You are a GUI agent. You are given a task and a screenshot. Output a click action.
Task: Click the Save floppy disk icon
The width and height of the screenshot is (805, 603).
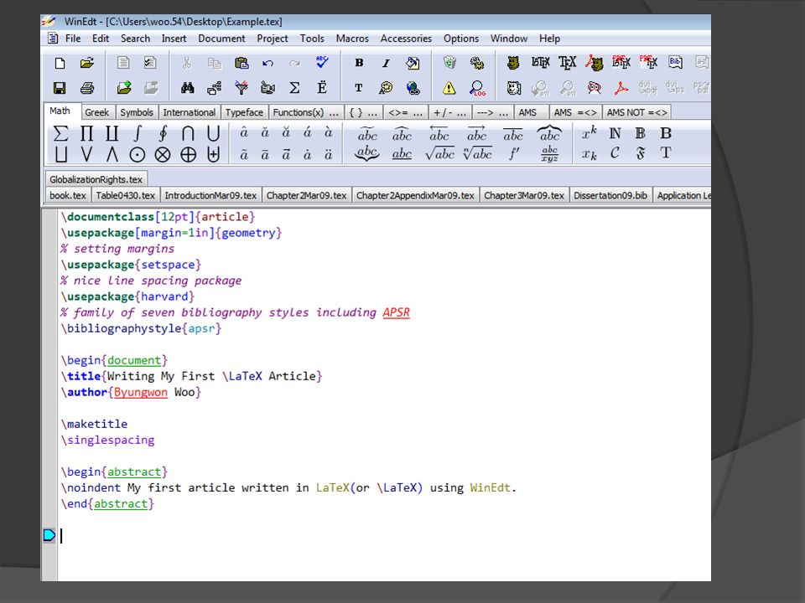click(60, 88)
